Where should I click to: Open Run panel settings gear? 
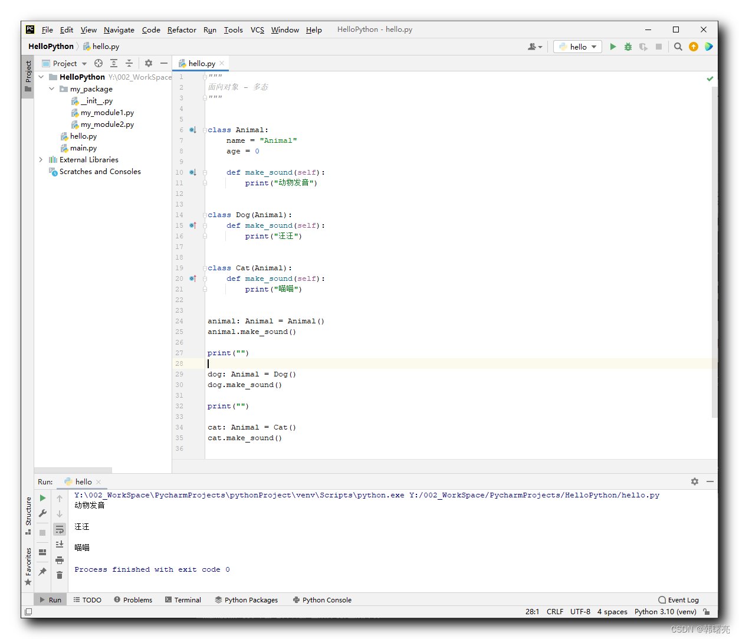pos(695,481)
